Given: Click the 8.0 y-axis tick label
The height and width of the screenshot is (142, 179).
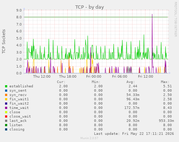Looking at the screenshot, I should pyautogui.click(x=19, y=17).
